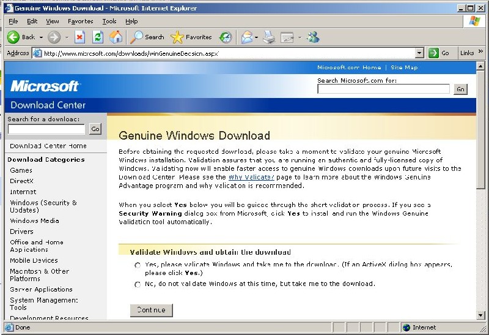Viewport: 489px width, 335px height.
Task: Click the Mail envelope icon
Action: click(247, 37)
